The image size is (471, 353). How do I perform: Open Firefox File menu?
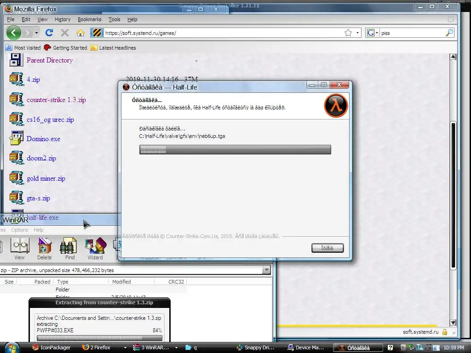point(11,19)
